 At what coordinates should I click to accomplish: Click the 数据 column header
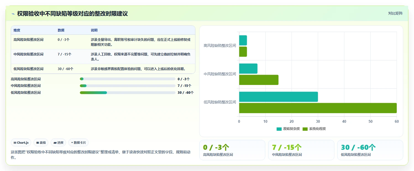61,30
